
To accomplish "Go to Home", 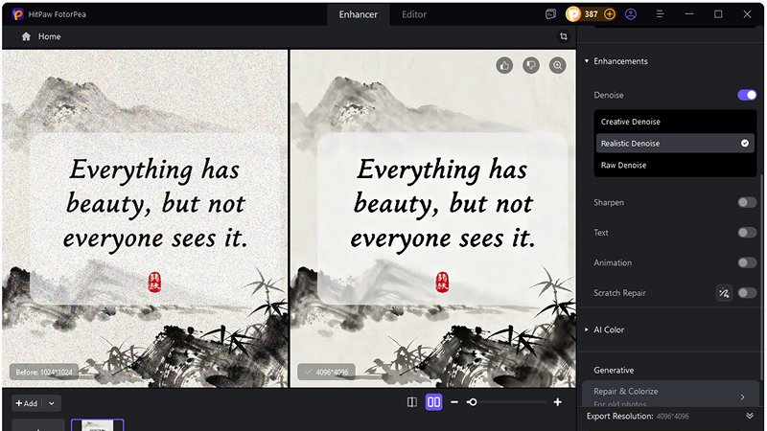I will click(41, 36).
